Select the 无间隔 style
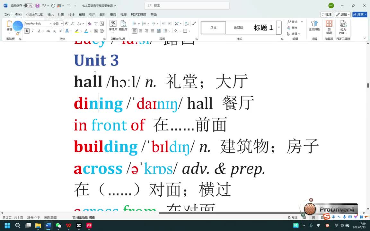 (x=238, y=28)
